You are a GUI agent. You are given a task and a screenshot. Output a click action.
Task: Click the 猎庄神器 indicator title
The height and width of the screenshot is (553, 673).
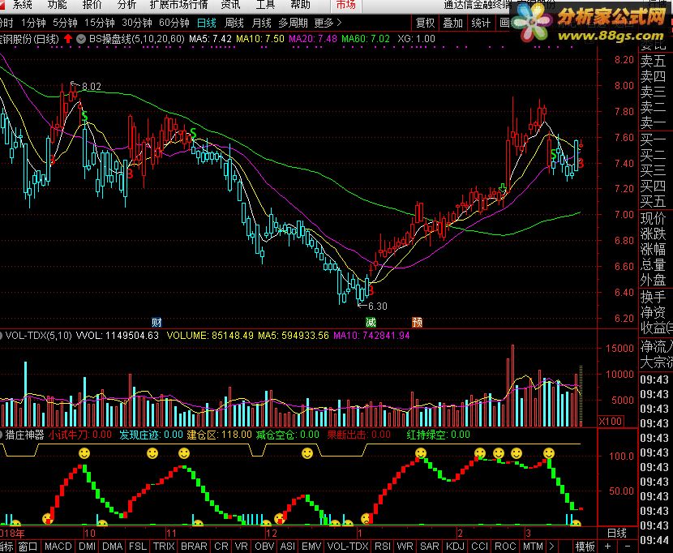click(24, 435)
